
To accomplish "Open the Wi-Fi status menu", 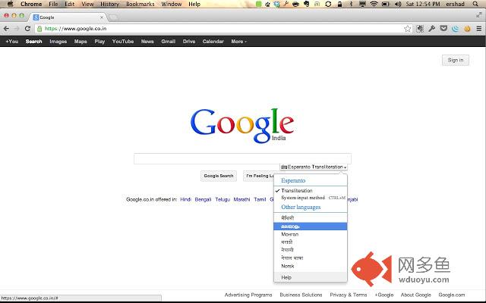I will (x=374, y=4).
